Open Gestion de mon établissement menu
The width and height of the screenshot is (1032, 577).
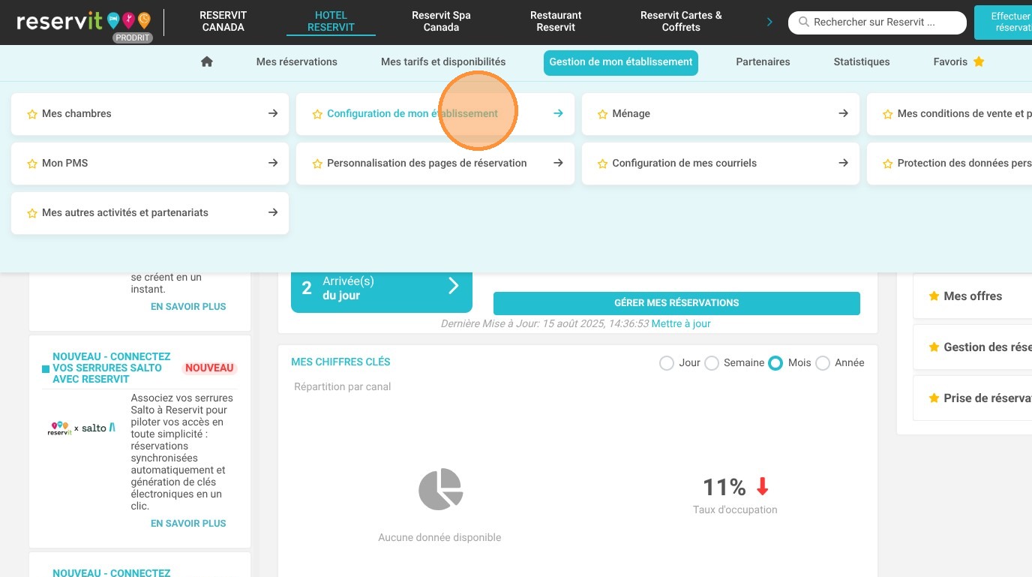click(x=621, y=62)
